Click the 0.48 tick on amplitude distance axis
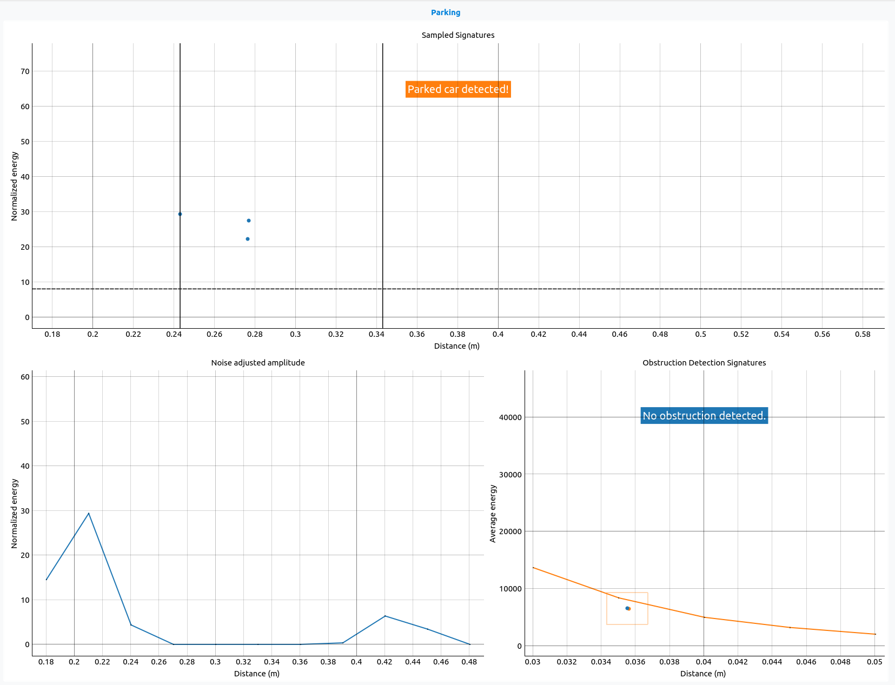The image size is (895, 685). [469, 662]
